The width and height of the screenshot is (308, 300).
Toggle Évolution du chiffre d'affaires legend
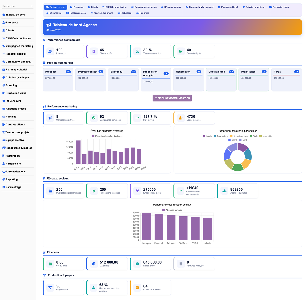pos(107,136)
